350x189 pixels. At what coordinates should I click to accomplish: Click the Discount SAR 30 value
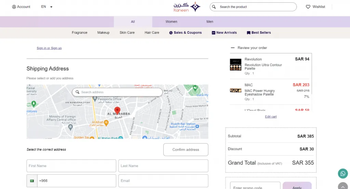[x=307, y=149]
